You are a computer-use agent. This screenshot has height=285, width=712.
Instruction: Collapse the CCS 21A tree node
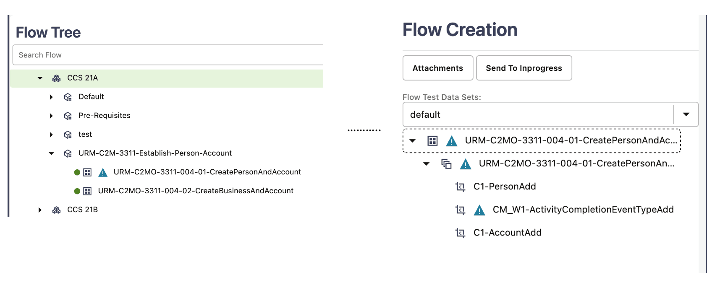40,78
